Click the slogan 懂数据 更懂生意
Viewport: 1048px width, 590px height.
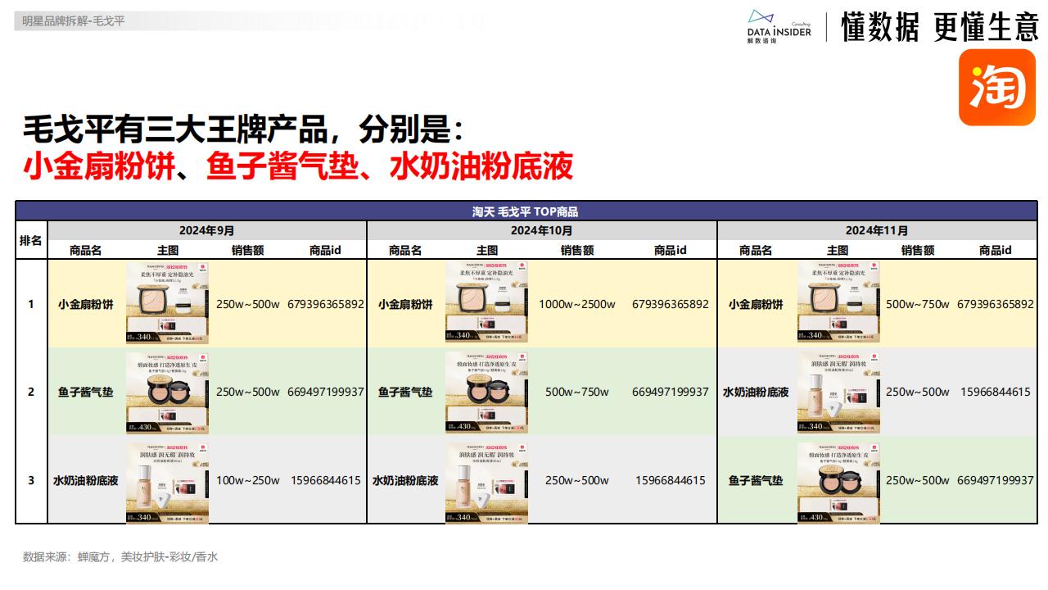[939, 27]
